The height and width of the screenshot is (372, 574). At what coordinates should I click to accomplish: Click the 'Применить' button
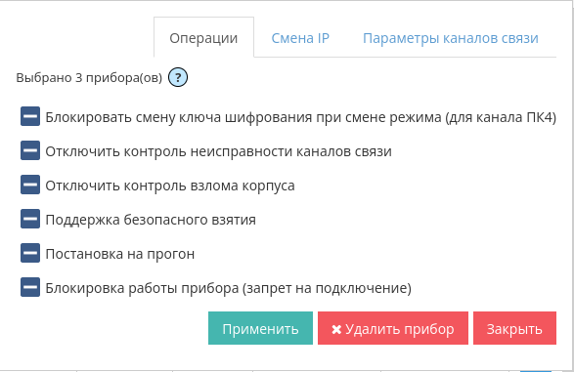(x=261, y=328)
